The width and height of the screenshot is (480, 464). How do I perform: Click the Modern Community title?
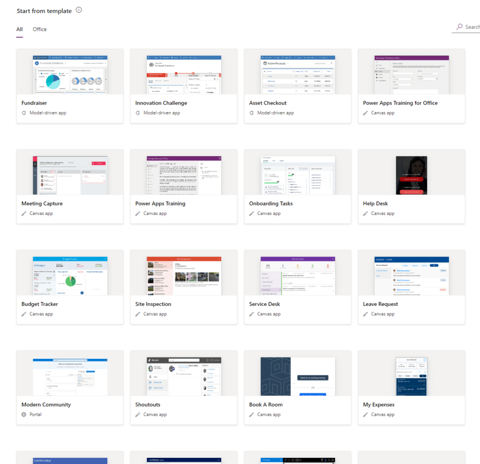click(x=46, y=404)
